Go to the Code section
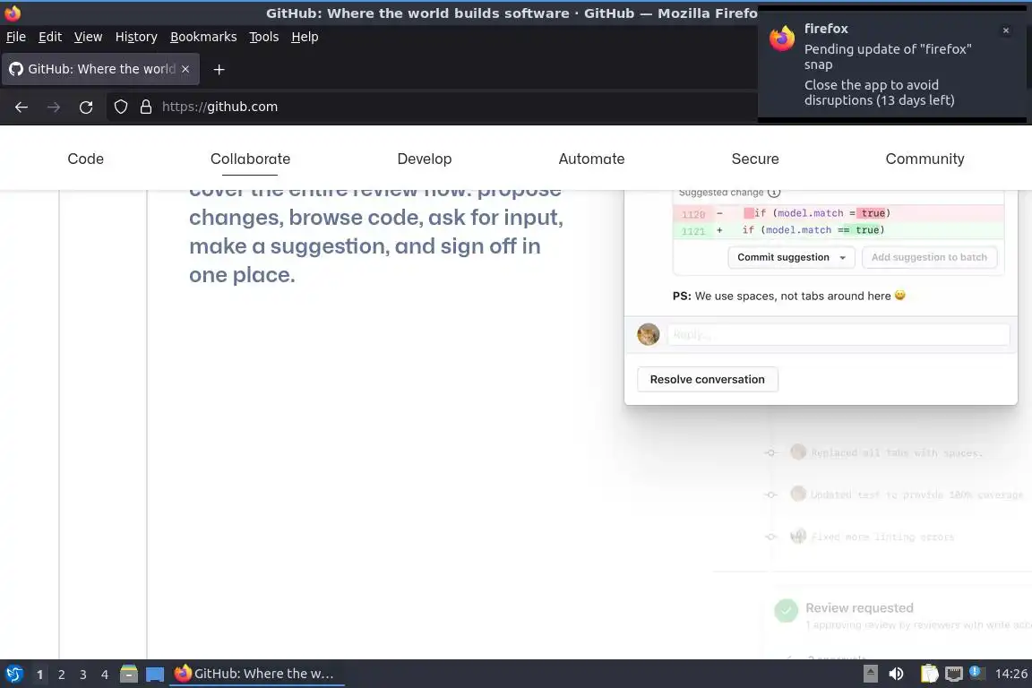 [86, 159]
